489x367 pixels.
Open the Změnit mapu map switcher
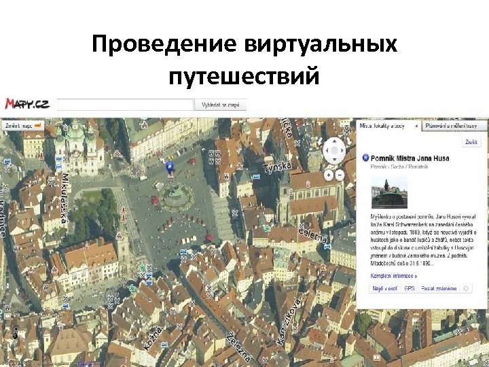point(23,126)
